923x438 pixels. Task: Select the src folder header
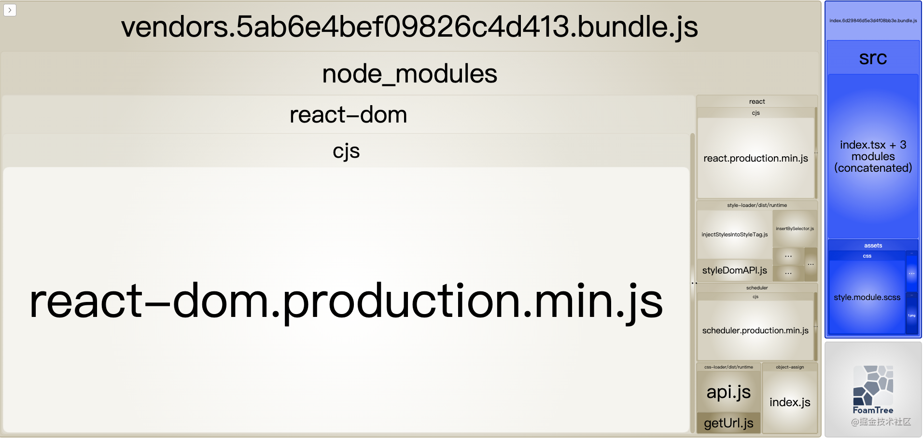coord(873,58)
